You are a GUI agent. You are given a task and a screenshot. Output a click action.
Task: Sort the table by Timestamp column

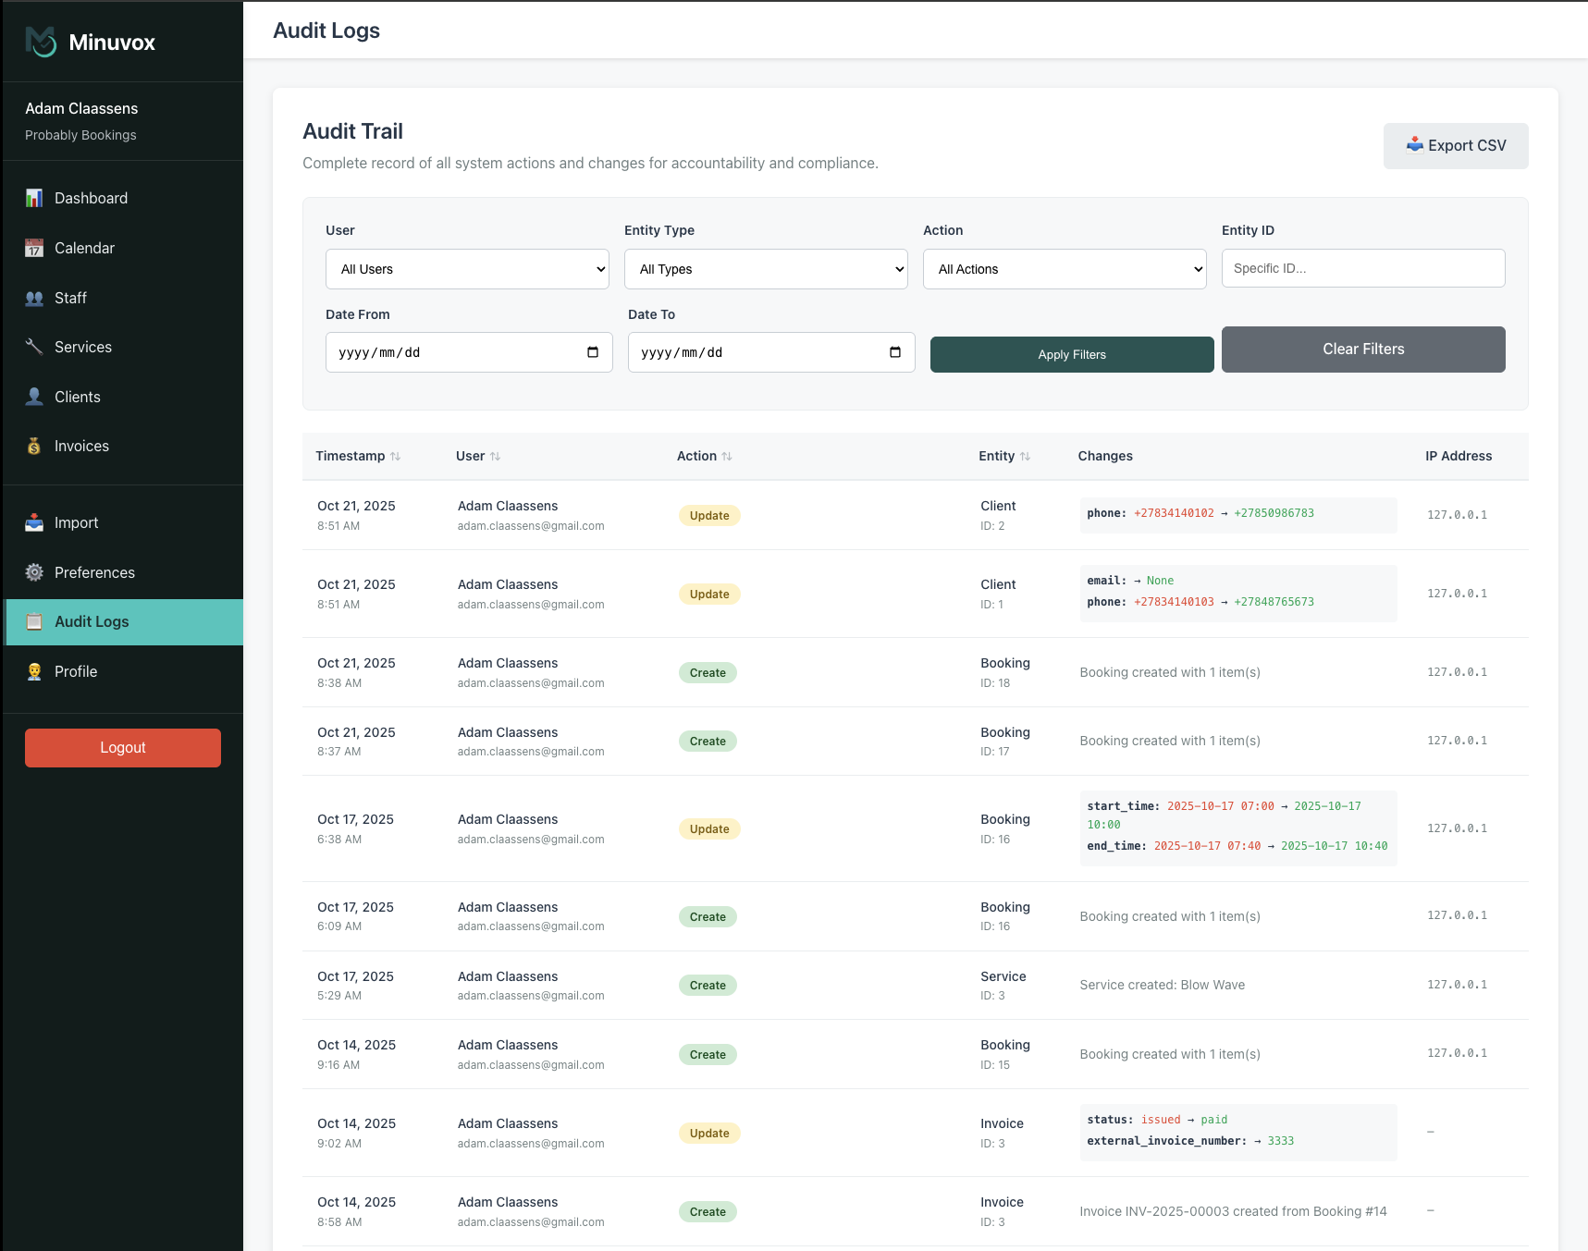tap(358, 456)
